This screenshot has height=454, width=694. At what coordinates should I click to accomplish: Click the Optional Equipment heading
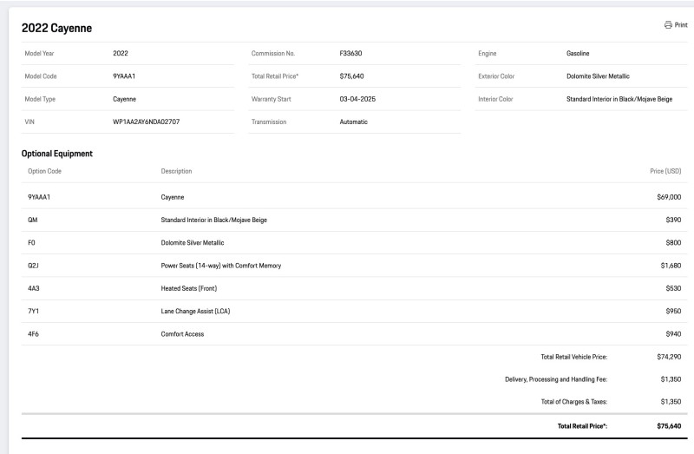point(57,154)
